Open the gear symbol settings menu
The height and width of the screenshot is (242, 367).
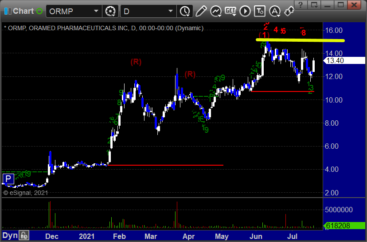point(110,11)
